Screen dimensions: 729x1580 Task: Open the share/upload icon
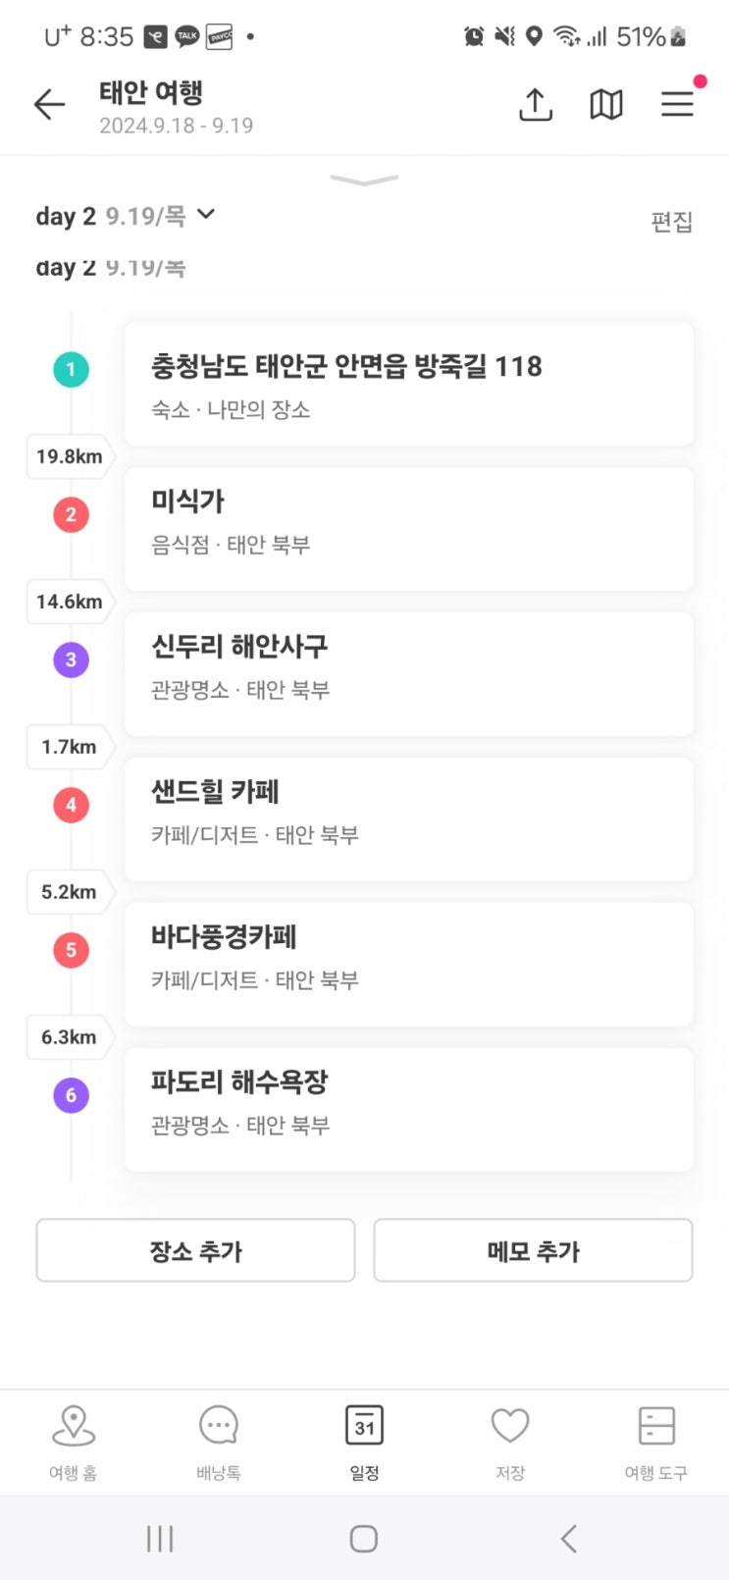tap(535, 104)
